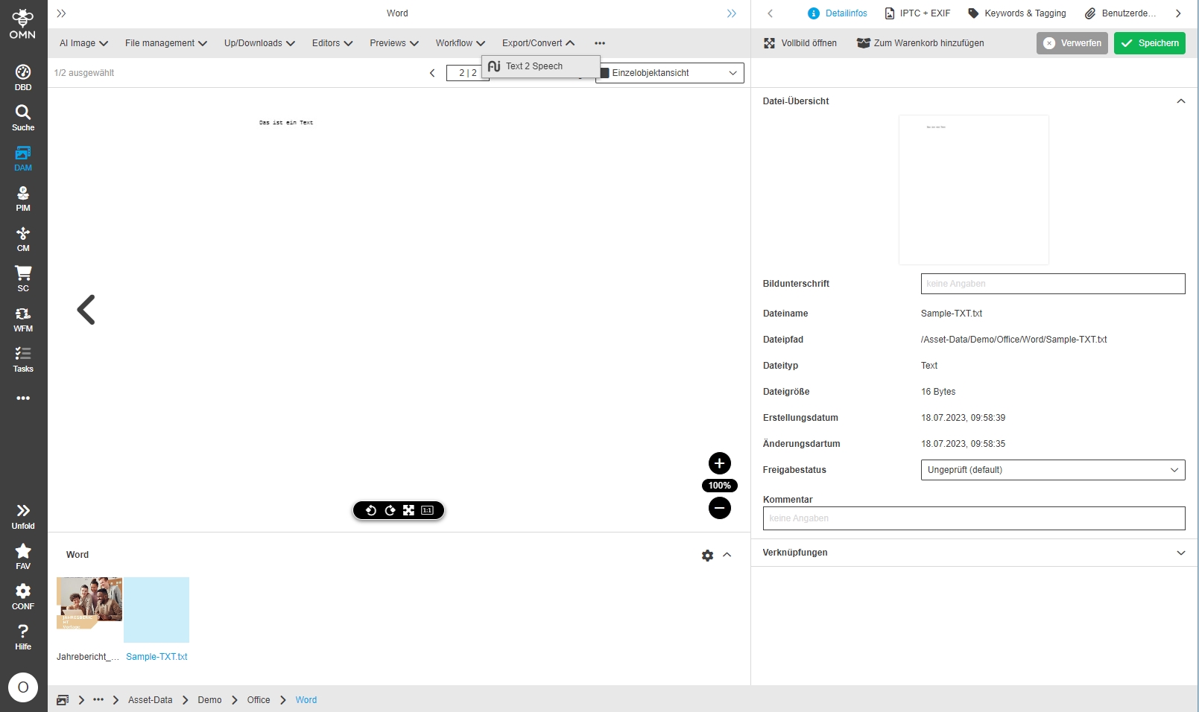The height and width of the screenshot is (712, 1199).
Task: Switch to the IPTC + EXIF tab
Action: tap(917, 13)
